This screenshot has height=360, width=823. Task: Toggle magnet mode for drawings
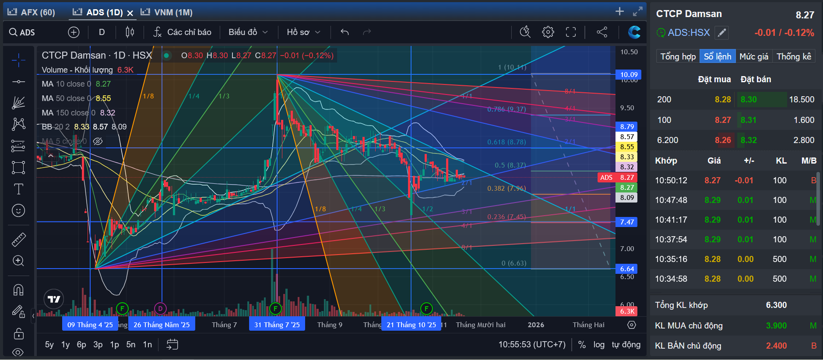[18, 290]
